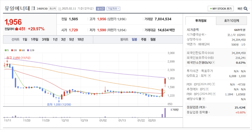
Task: Switch to 호가10단계 tab
Action: tap(231, 20)
